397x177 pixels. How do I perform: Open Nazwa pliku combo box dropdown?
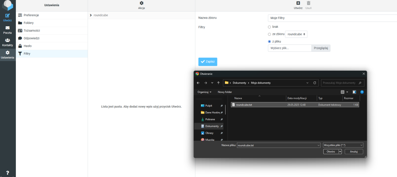(x=319, y=145)
